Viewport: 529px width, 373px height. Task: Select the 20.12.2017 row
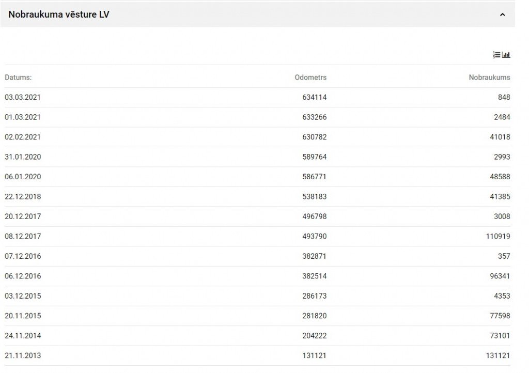257,216
